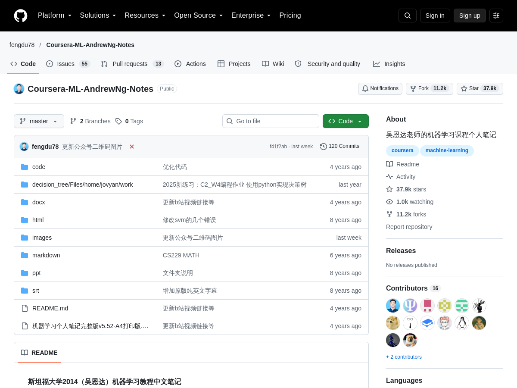Open the Wiki tab

[273, 64]
